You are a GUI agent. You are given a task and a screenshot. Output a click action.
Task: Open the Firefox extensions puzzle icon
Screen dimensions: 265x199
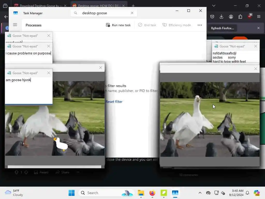[240, 17]
